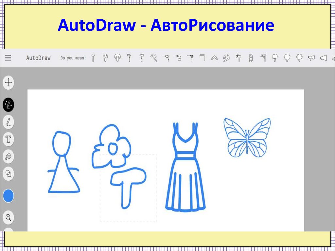Viewport: 335px width, 251px height.
Task: Pick the spotted mushroom suggestion
Action: tap(105, 58)
